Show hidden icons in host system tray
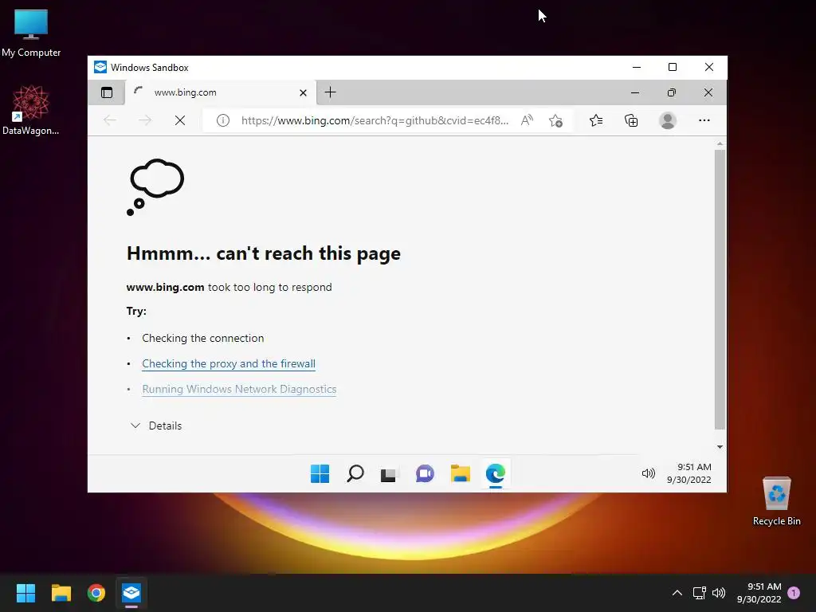Screen dimensions: 816x612 677,593
